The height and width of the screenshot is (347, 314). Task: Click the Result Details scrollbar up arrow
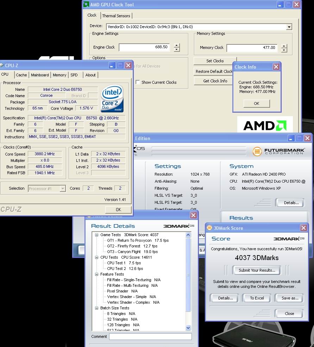pyautogui.click(x=188, y=235)
